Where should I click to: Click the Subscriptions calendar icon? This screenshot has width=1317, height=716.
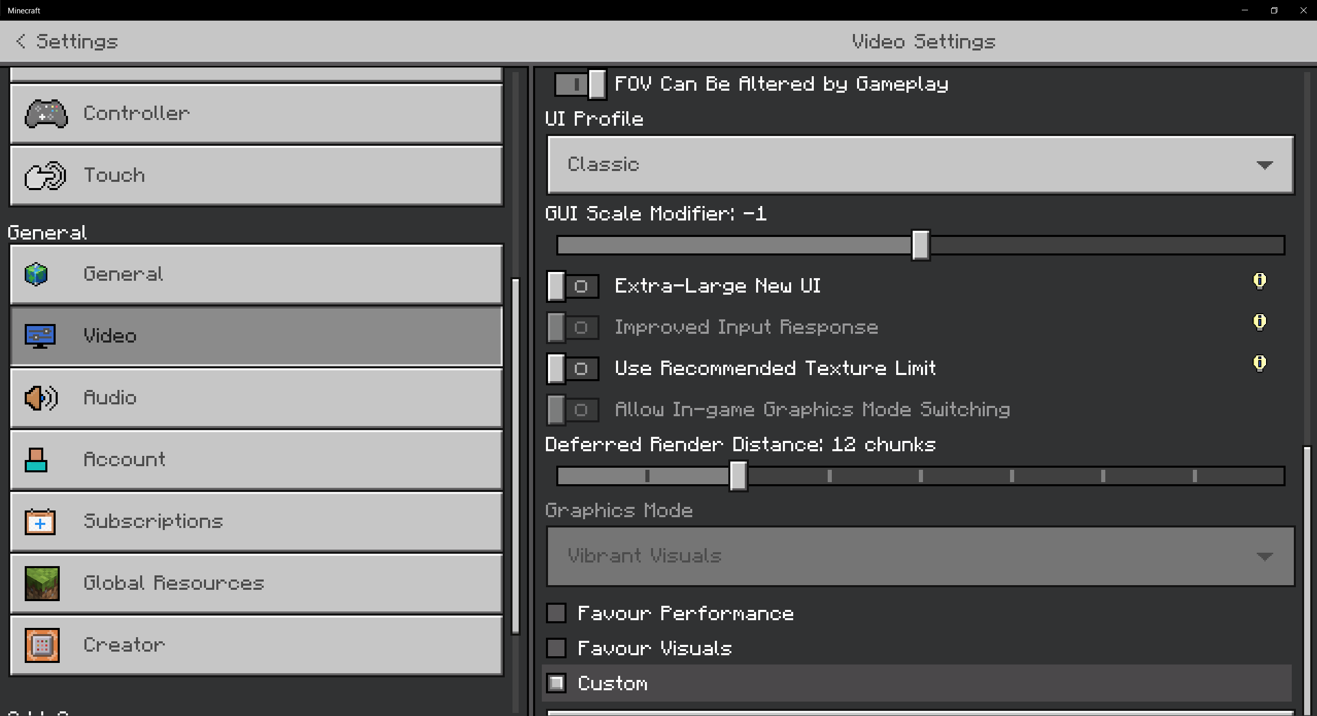tap(40, 522)
